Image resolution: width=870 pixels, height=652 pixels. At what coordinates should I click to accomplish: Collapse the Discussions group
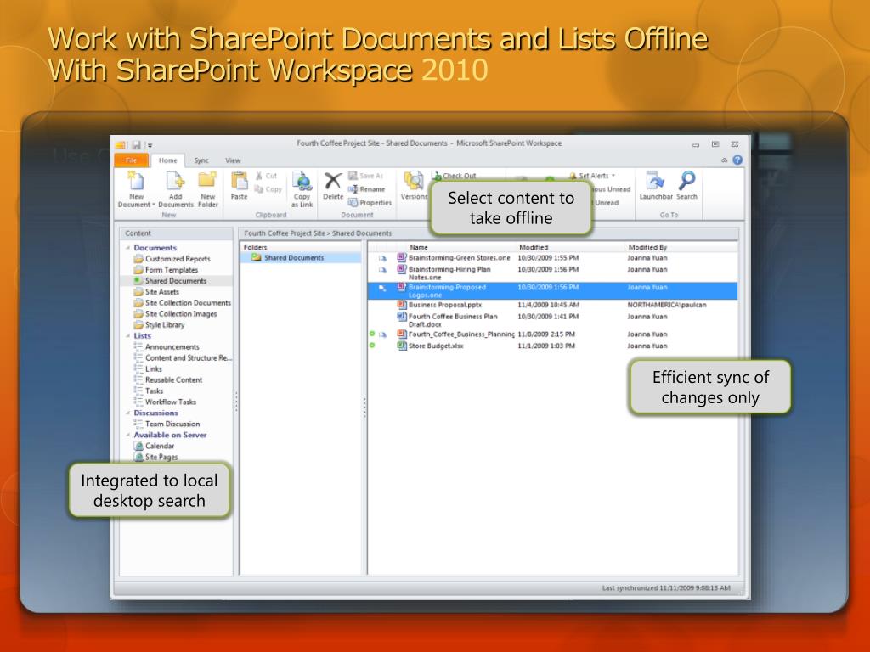click(128, 413)
